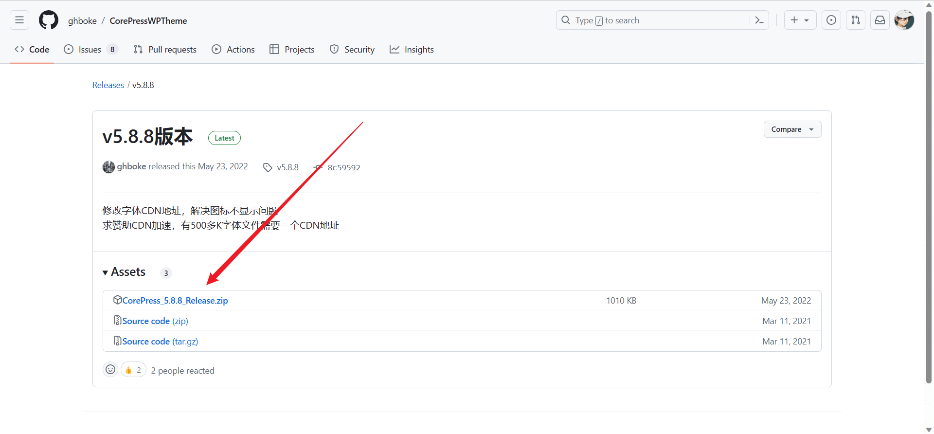
Task: Download CorePress_5.8.8_Release.zip
Action: [175, 301]
